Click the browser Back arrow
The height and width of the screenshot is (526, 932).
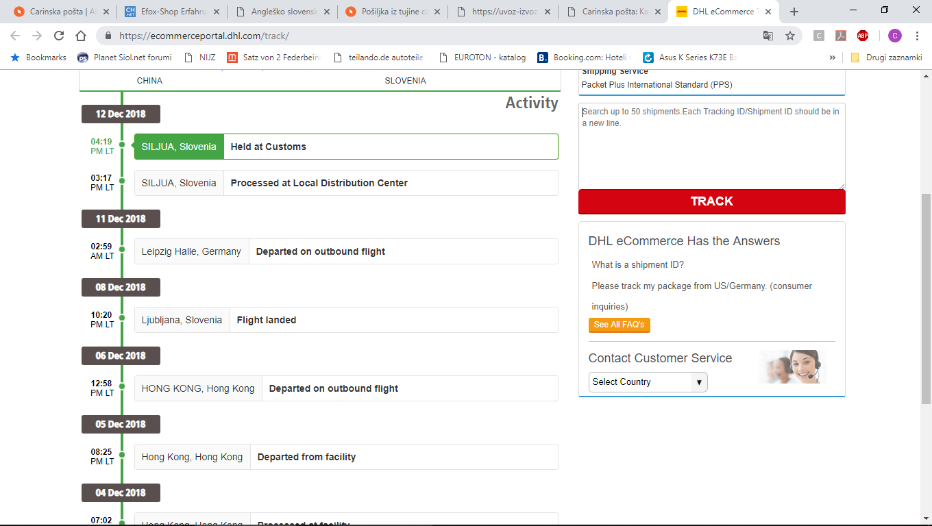15,36
